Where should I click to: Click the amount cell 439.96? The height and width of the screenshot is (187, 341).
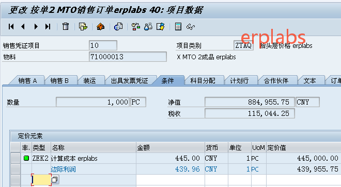(171, 169)
